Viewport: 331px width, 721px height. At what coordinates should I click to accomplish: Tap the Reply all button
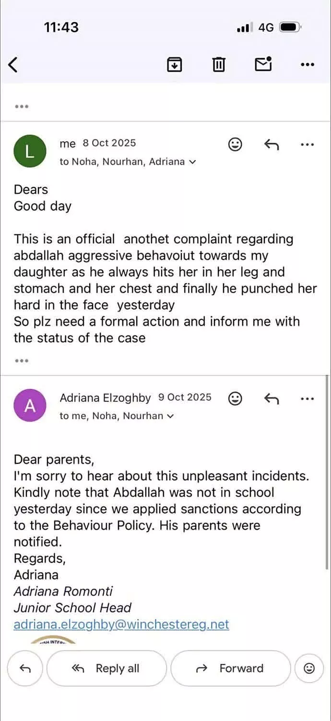click(x=106, y=668)
